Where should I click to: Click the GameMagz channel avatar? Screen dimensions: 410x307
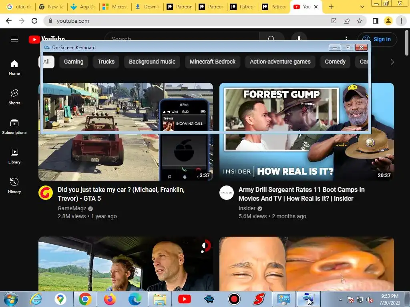46,193
